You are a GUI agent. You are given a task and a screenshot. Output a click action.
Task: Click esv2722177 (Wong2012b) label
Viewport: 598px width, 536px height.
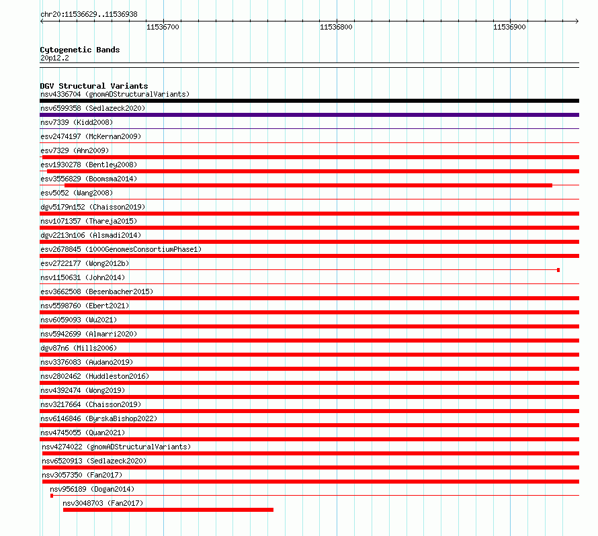click(85, 263)
